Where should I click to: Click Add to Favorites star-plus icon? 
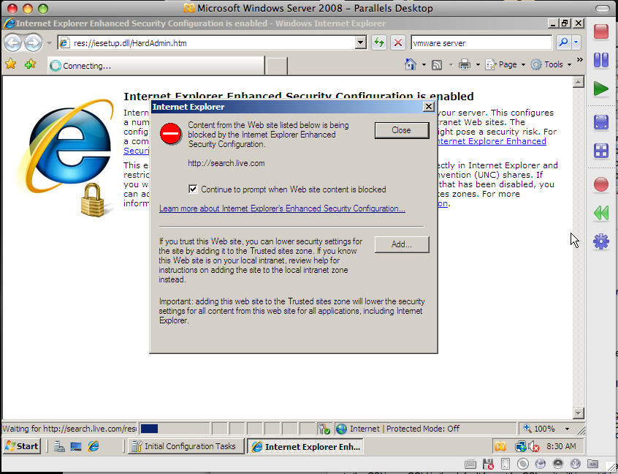click(30, 64)
